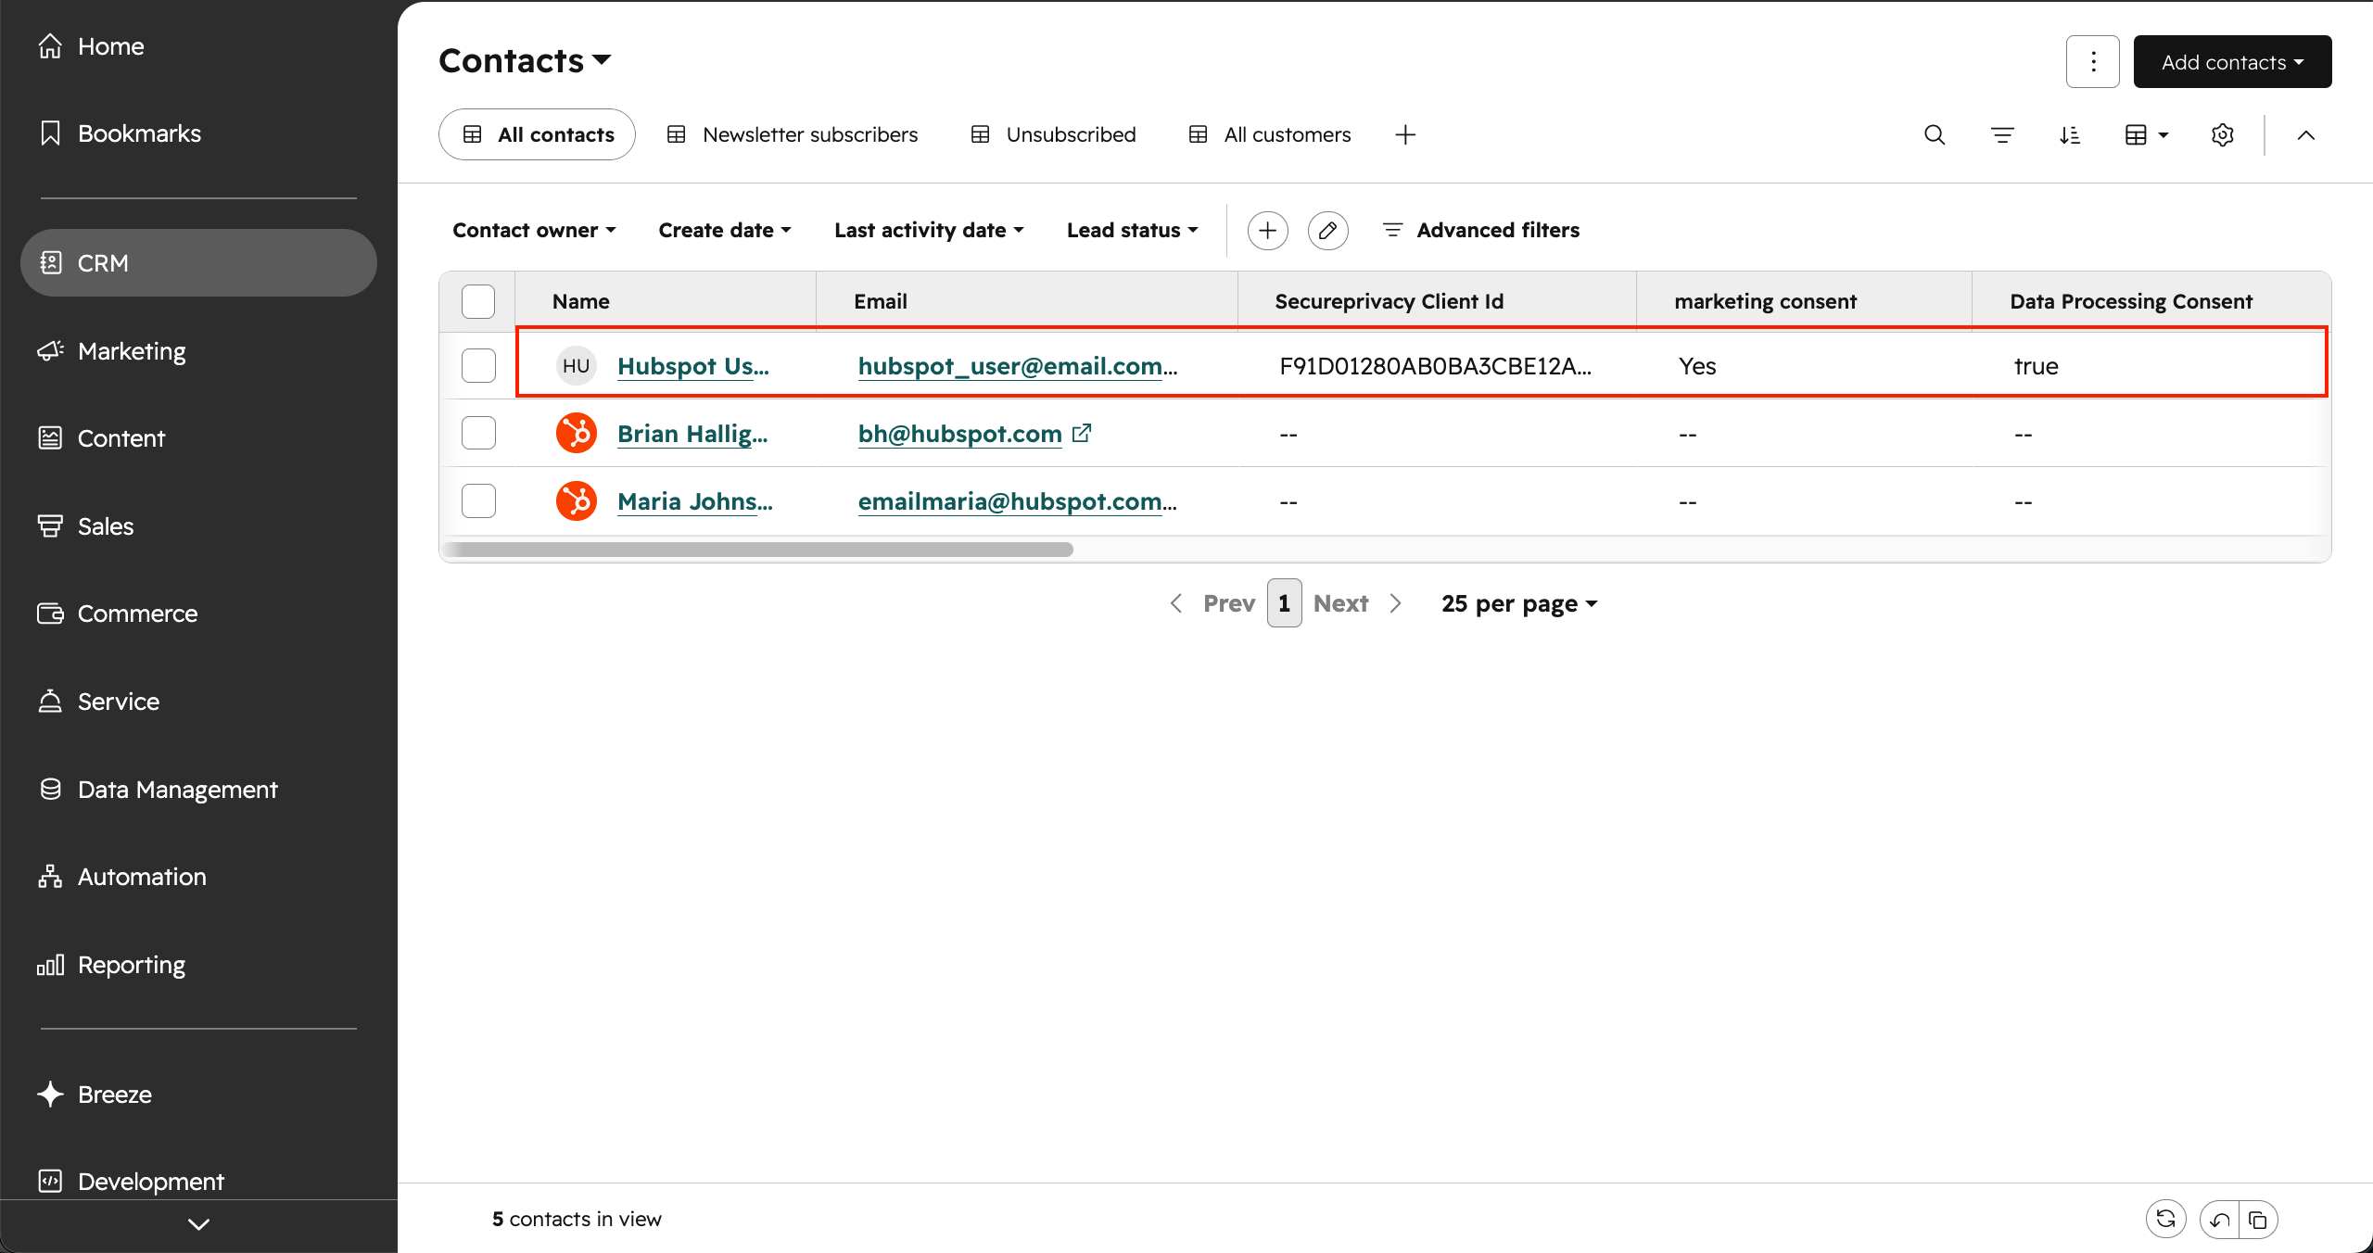
Task: Check the box for Brian Halligan row
Action: click(478, 433)
